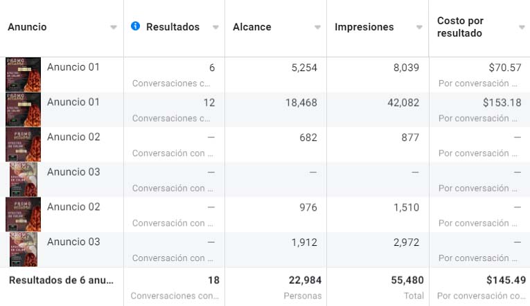530x306 pixels.
Task: Click the 'Resultados de 6 anuncios' summary row
Action: [x=61, y=280]
